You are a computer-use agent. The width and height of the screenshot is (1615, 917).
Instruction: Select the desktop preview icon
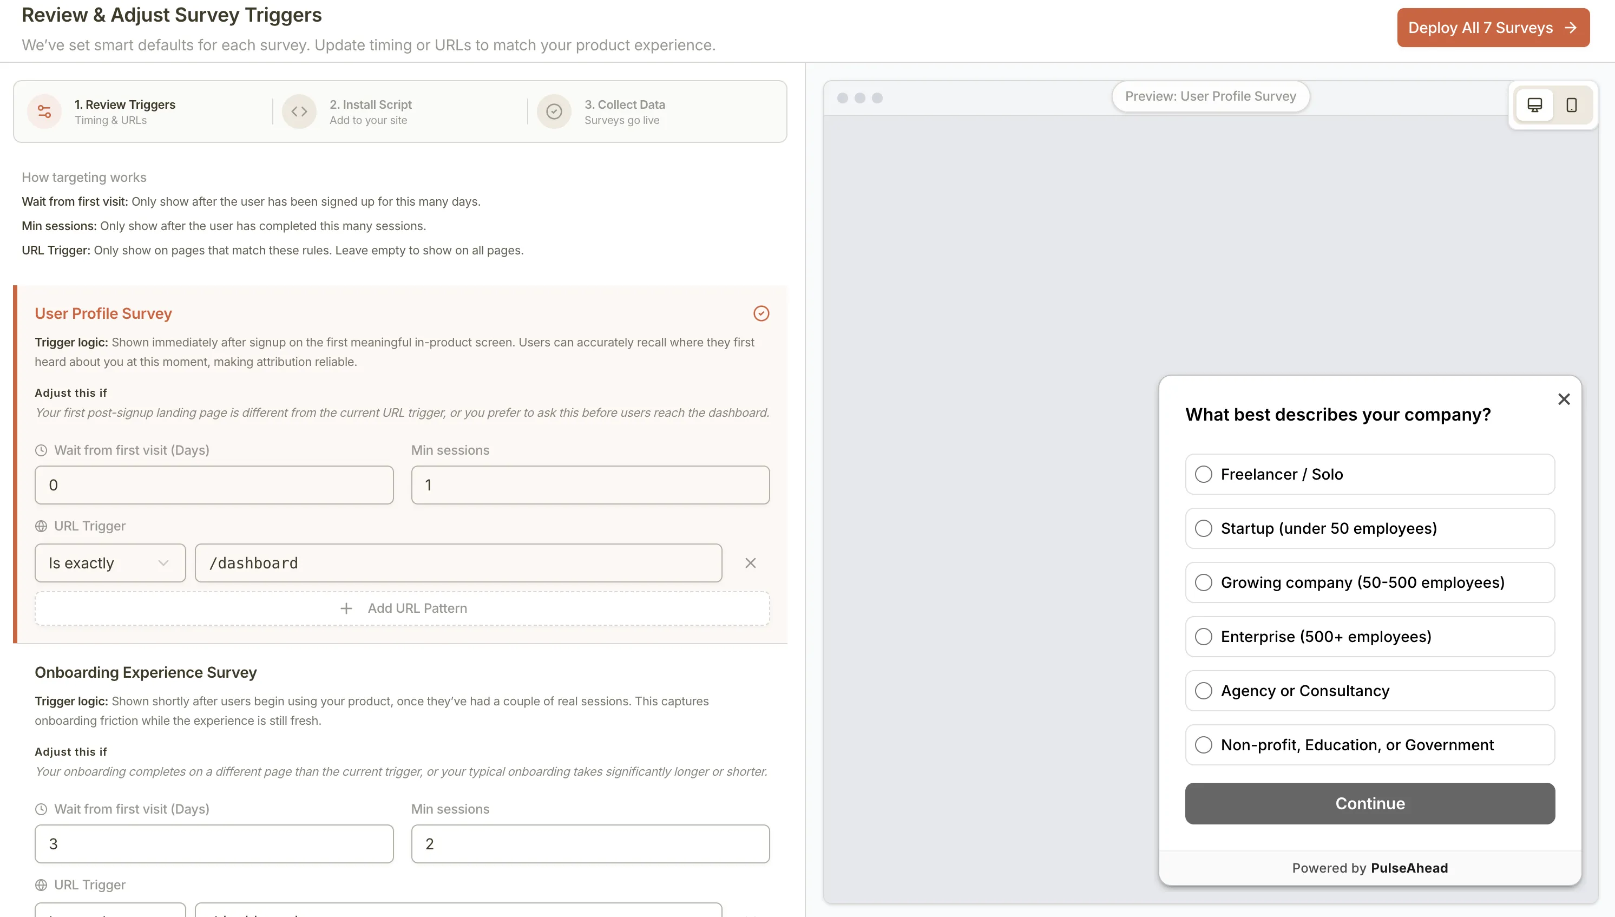click(1535, 104)
